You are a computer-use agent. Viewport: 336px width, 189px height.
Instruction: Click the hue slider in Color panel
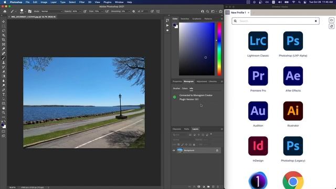pos(219,49)
